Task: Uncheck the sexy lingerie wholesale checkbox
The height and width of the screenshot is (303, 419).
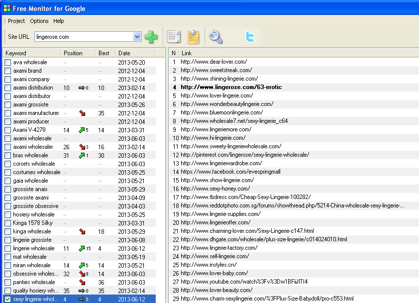Action: tap(8, 299)
